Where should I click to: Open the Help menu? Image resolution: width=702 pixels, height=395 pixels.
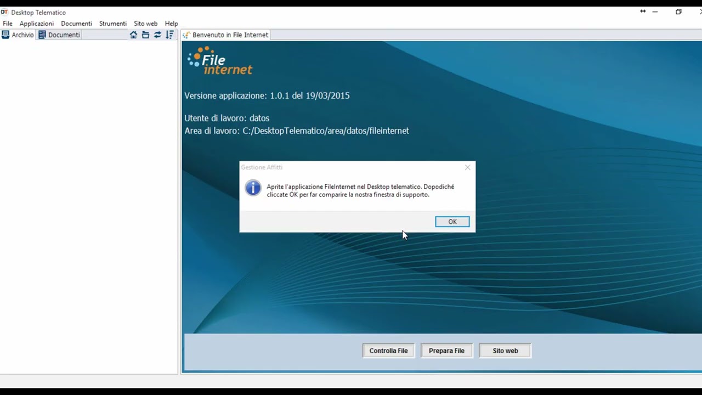[171, 24]
